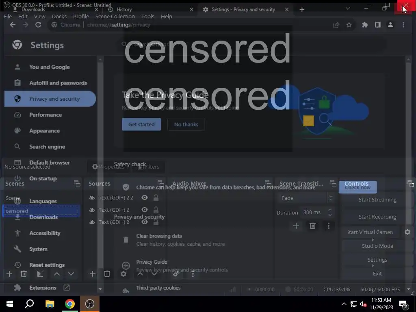Toggle visibility of source Text (GDI+) 2 2
416x312 pixels.
click(144, 197)
